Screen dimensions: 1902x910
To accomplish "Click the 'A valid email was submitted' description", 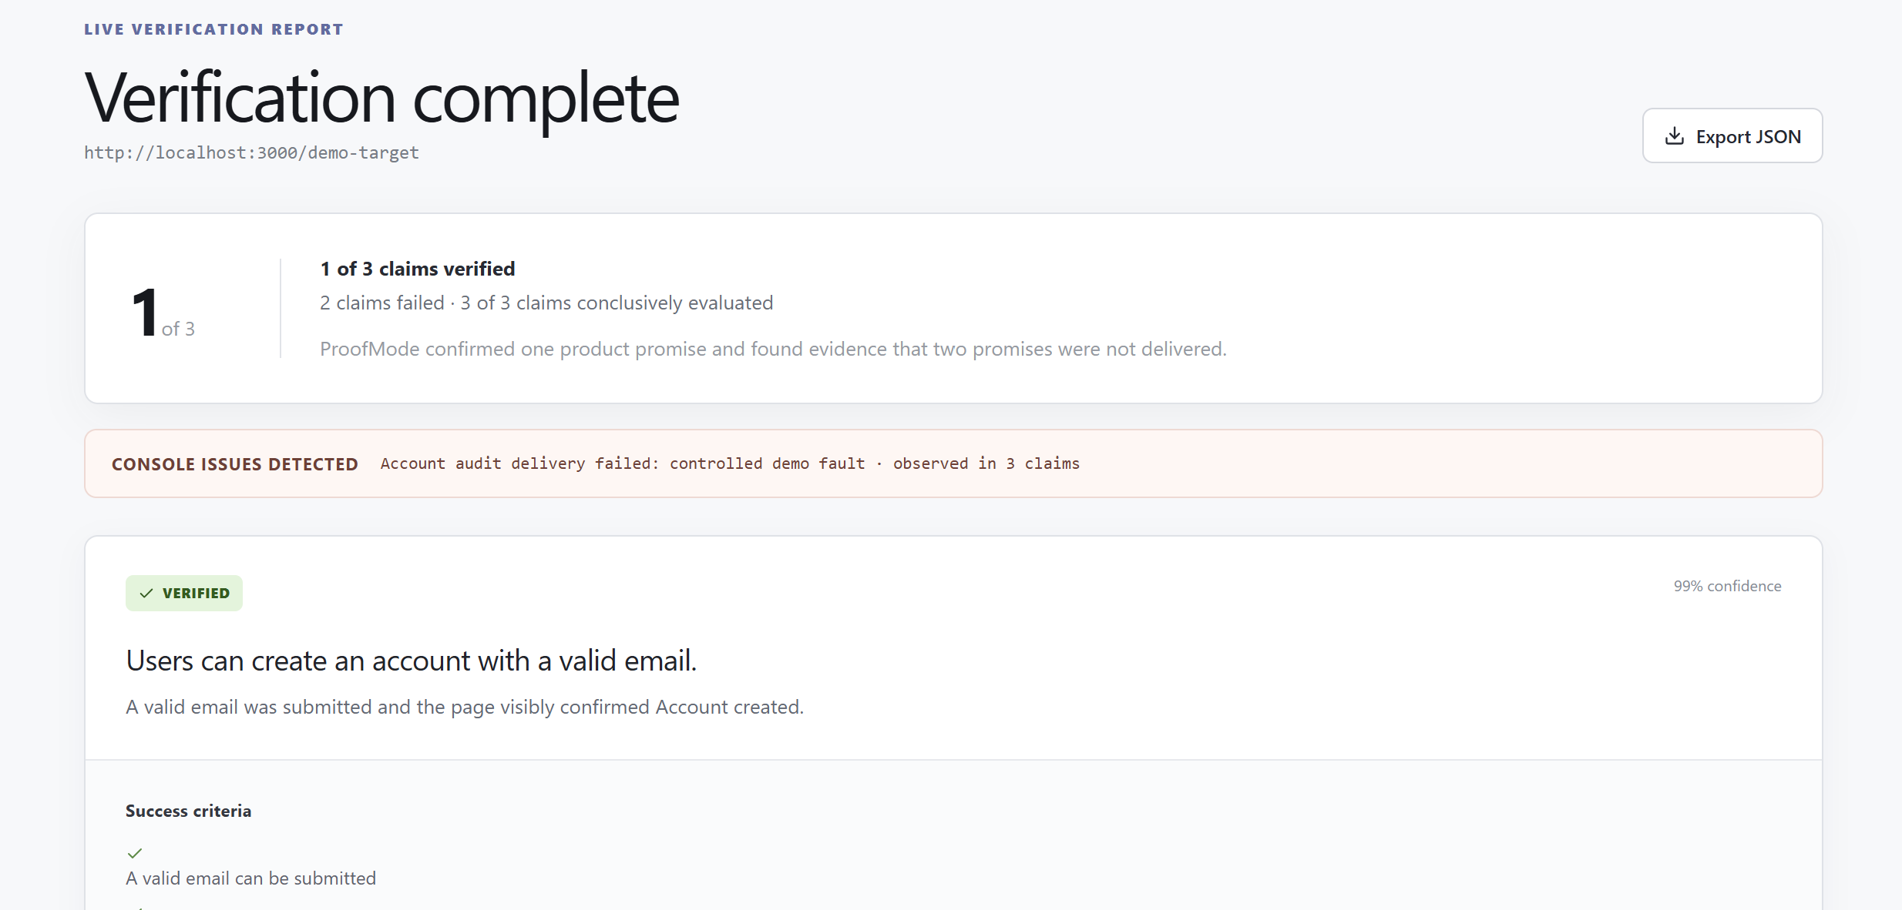I will 465,707.
